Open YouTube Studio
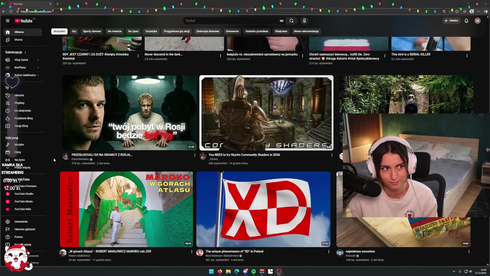 (23, 194)
